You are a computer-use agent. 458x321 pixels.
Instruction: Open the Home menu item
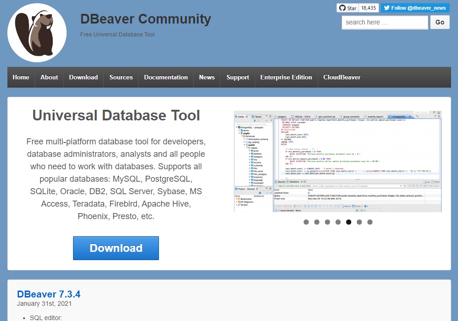pyautogui.click(x=21, y=77)
